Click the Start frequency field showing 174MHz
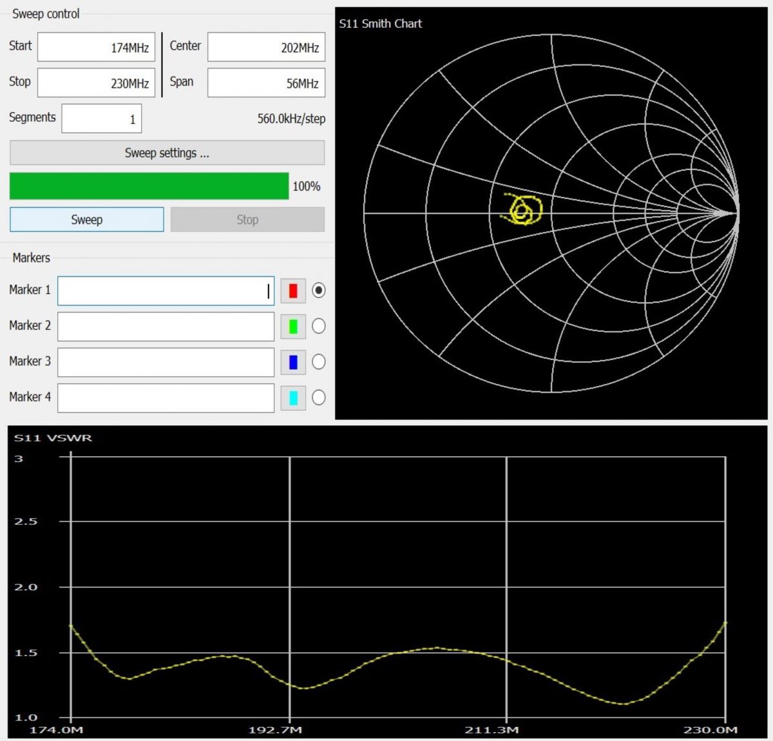Image resolution: width=773 pixels, height=741 pixels. (96, 47)
